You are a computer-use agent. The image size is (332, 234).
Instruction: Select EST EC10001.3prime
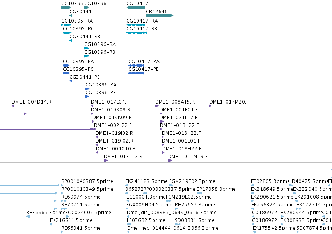(146, 197)
